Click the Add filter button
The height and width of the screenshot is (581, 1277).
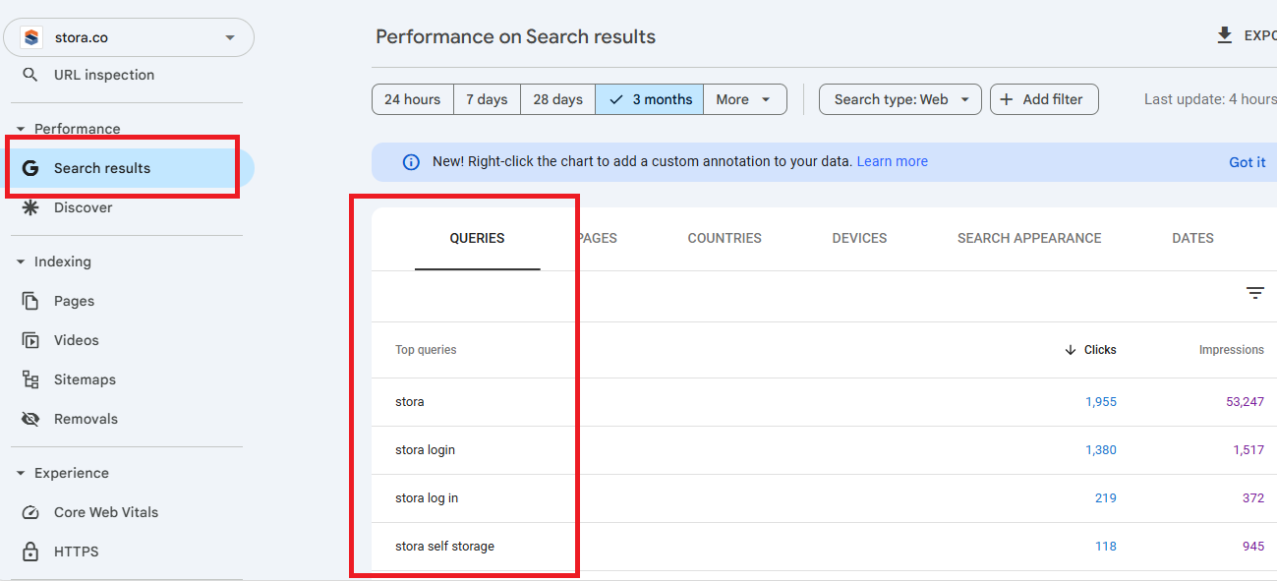click(x=1043, y=99)
